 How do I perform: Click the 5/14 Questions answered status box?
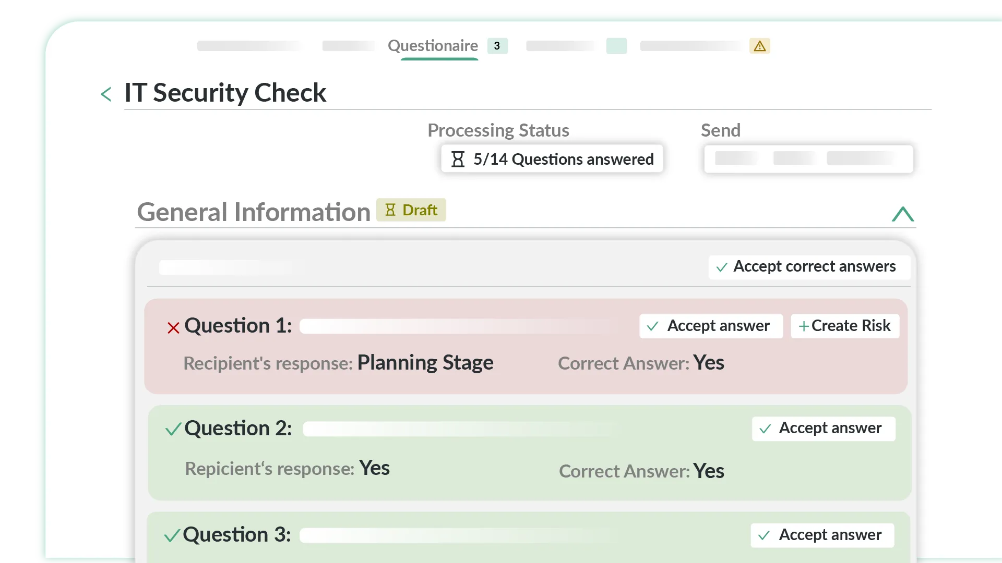point(552,159)
